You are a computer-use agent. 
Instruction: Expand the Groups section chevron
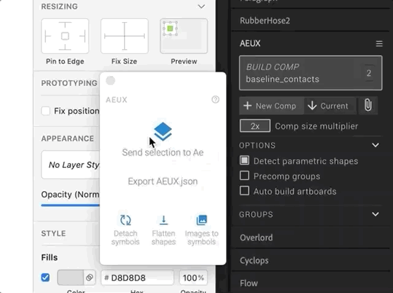tap(376, 215)
